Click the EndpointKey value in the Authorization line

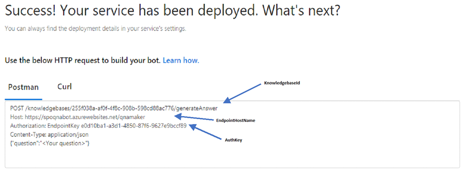coord(134,126)
